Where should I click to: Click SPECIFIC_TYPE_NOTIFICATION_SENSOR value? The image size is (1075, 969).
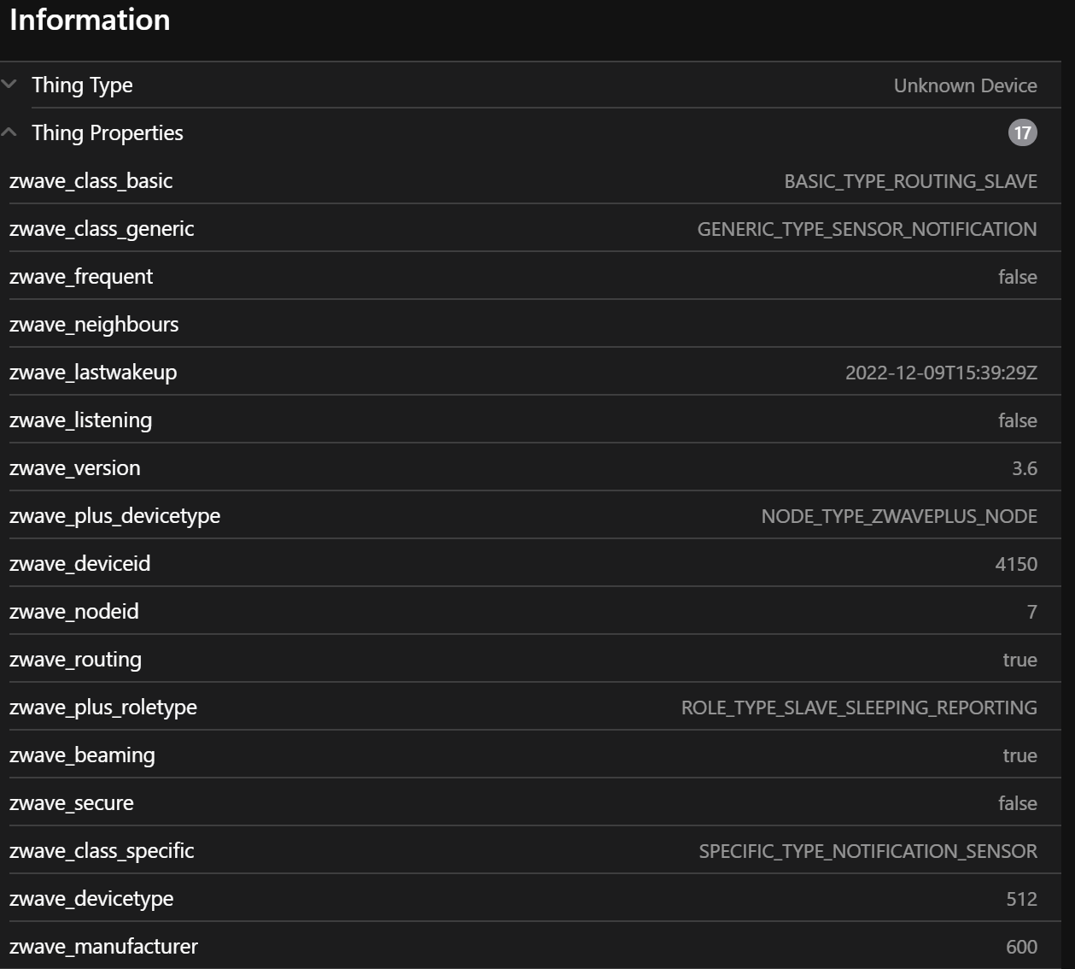tap(868, 851)
